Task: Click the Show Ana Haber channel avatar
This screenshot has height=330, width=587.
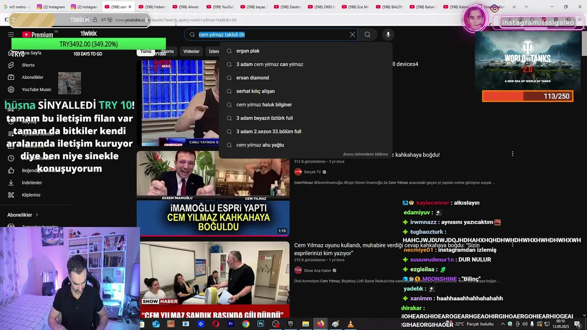Action: click(x=298, y=270)
